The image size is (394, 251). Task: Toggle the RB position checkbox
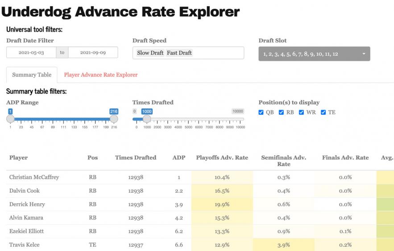pyautogui.click(x=281, y=113)
